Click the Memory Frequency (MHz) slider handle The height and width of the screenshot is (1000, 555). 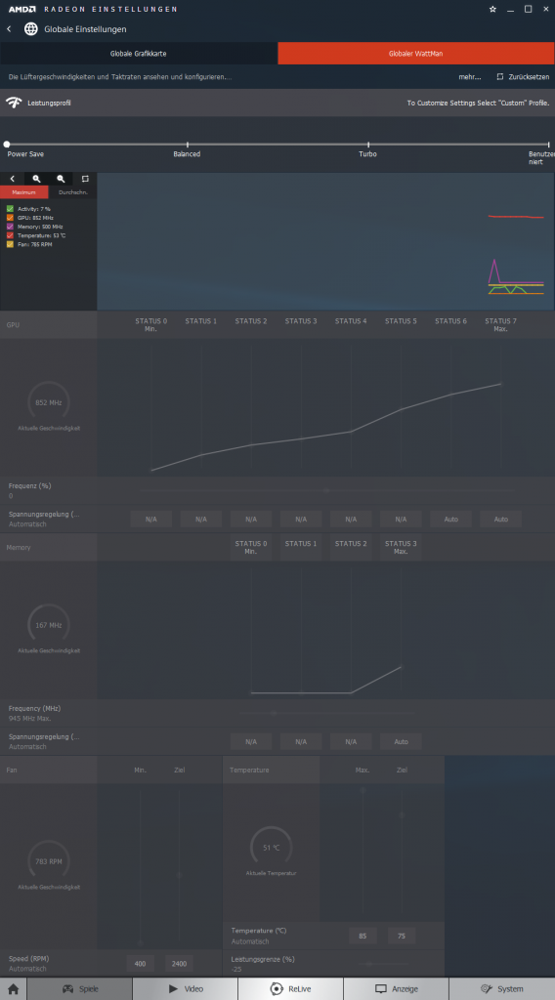pos(274,713)
